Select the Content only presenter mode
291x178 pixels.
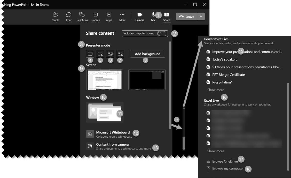(x=90, y=54)
